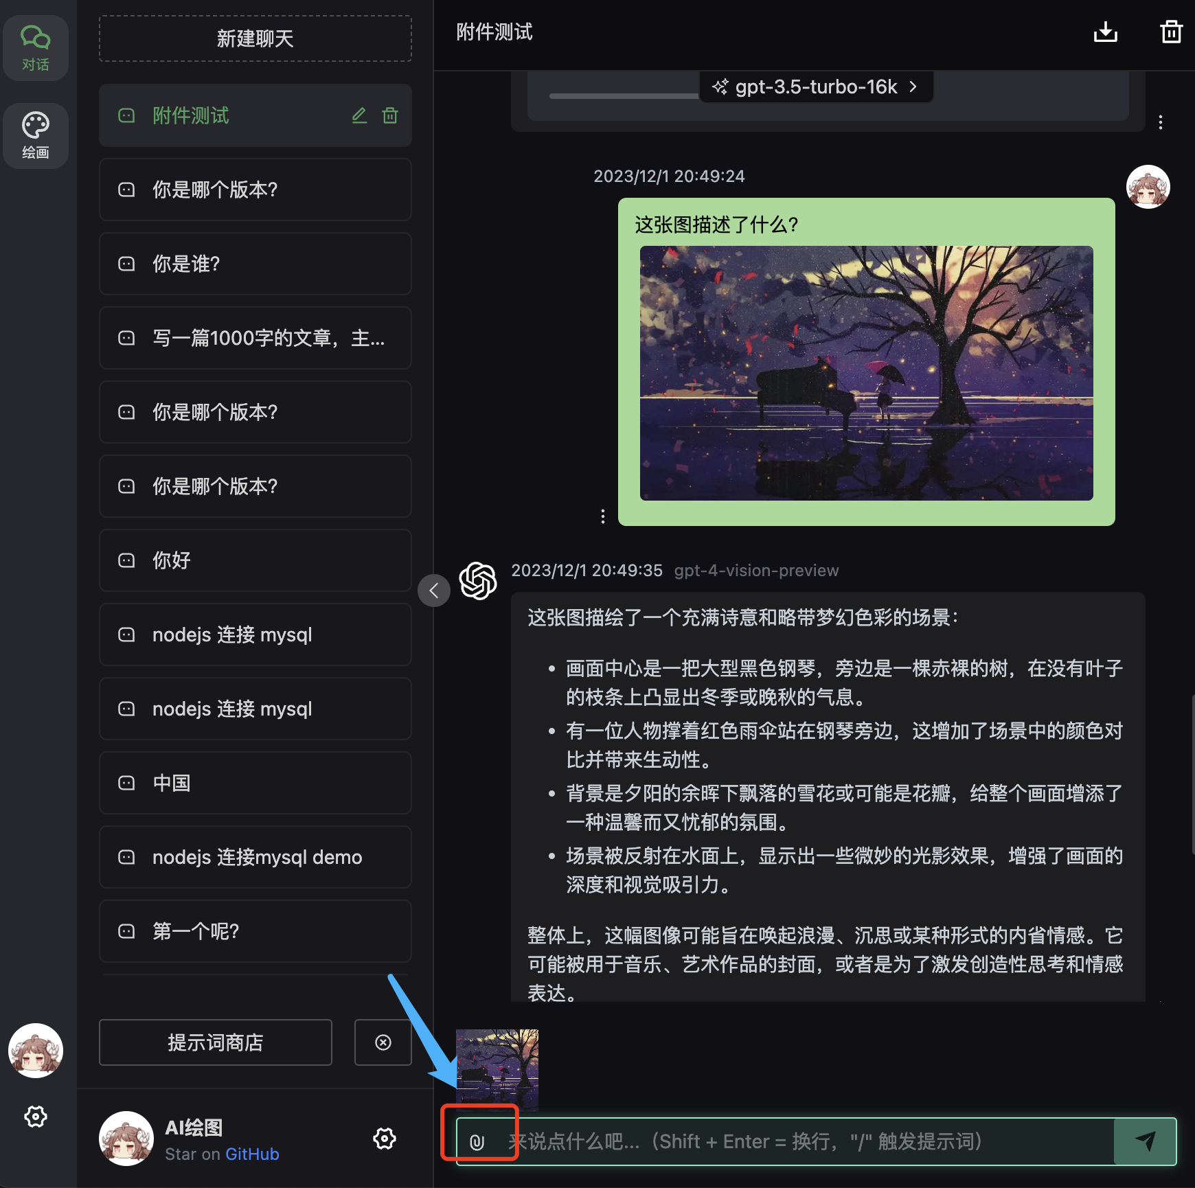Delete 附件测试 using sidebar trash icon

[x=390, y=115]
